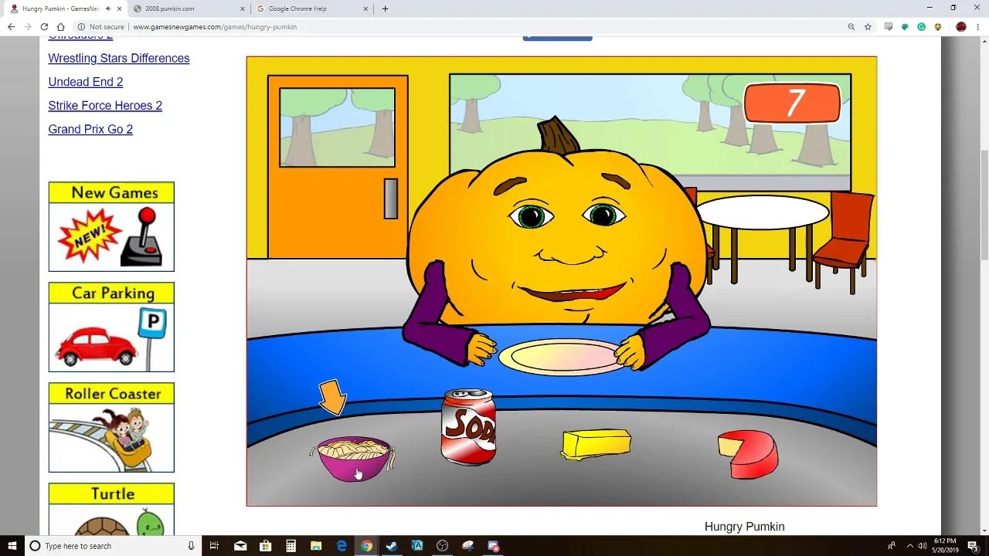
Task: Click the address bar URL
Action: [215, 27]
